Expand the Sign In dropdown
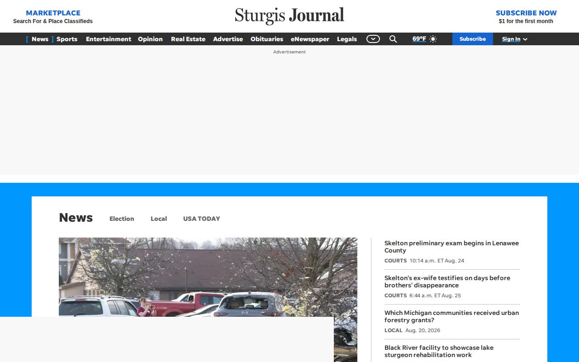The height and width of the screenshot is (362, 579). (515, 39)
